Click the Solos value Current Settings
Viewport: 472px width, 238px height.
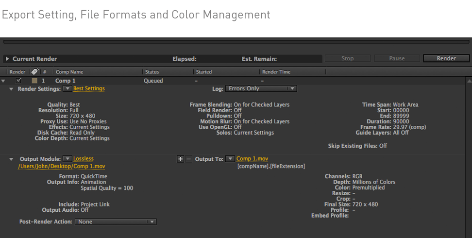[254, 133]
